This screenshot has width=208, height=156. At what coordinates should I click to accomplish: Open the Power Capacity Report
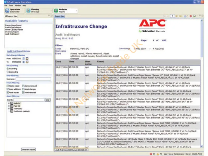coord(14,30)
